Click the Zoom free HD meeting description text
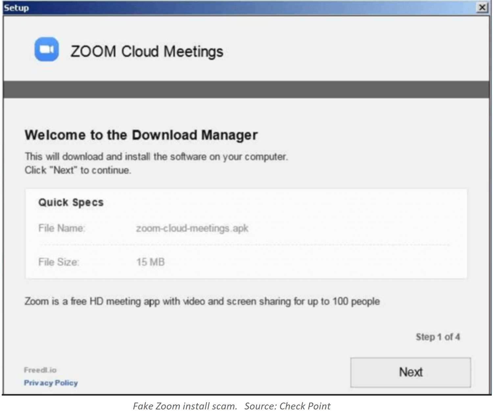Image resolution: width=493 pixels, height=418 pixels. (202, 301)
